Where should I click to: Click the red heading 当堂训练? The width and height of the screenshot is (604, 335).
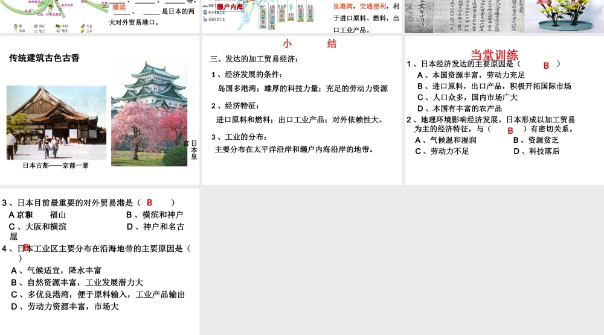click(x=494, y=55)
